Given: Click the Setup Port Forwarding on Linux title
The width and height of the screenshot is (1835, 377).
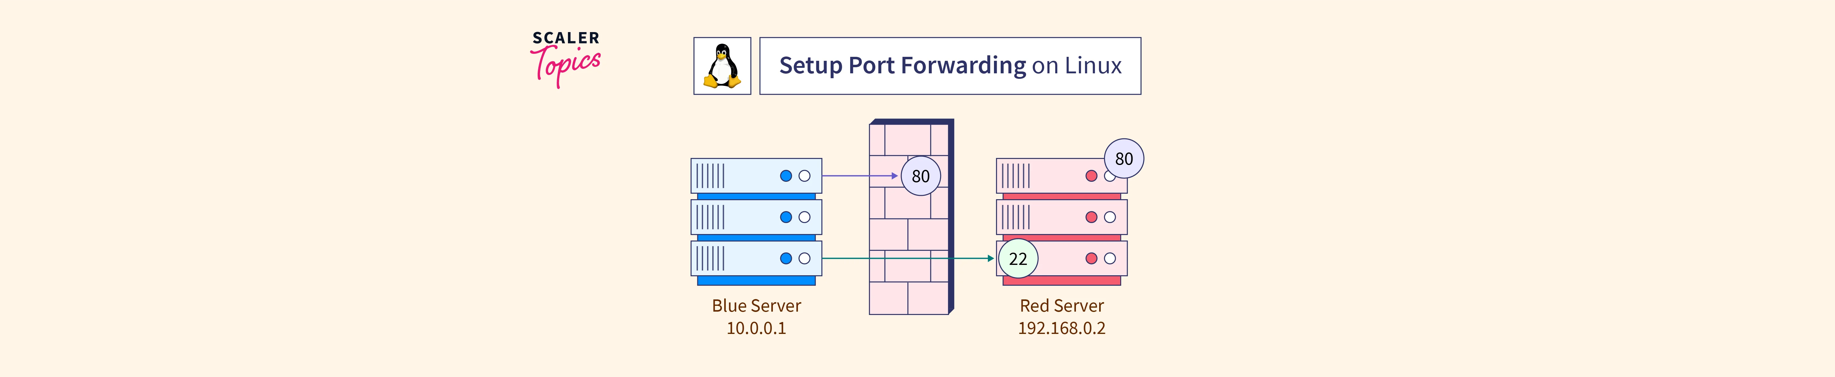Looking at the screenshot, I should coord(950,65).
